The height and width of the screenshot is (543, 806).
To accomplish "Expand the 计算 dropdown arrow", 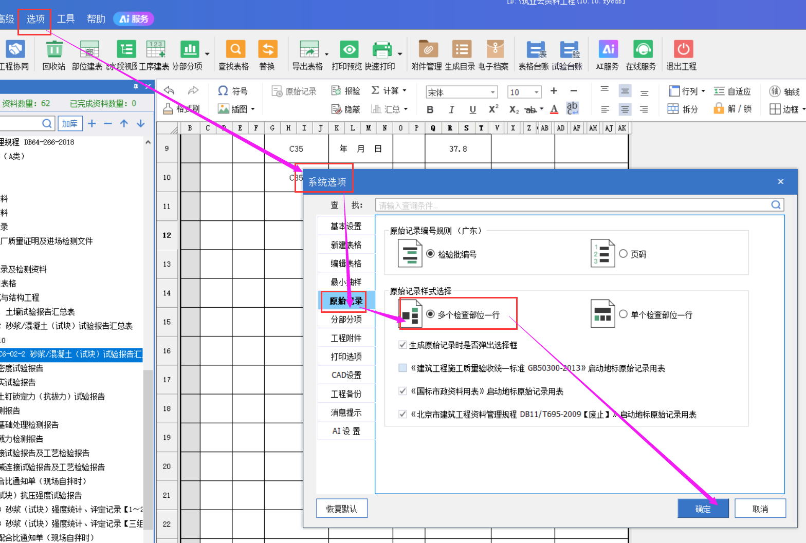I will click(405, 91).
